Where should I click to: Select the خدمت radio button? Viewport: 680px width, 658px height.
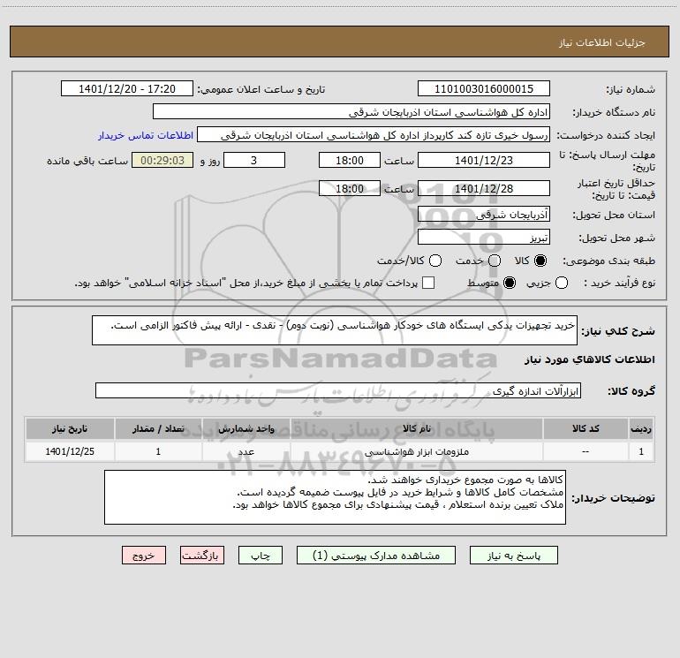495,261
